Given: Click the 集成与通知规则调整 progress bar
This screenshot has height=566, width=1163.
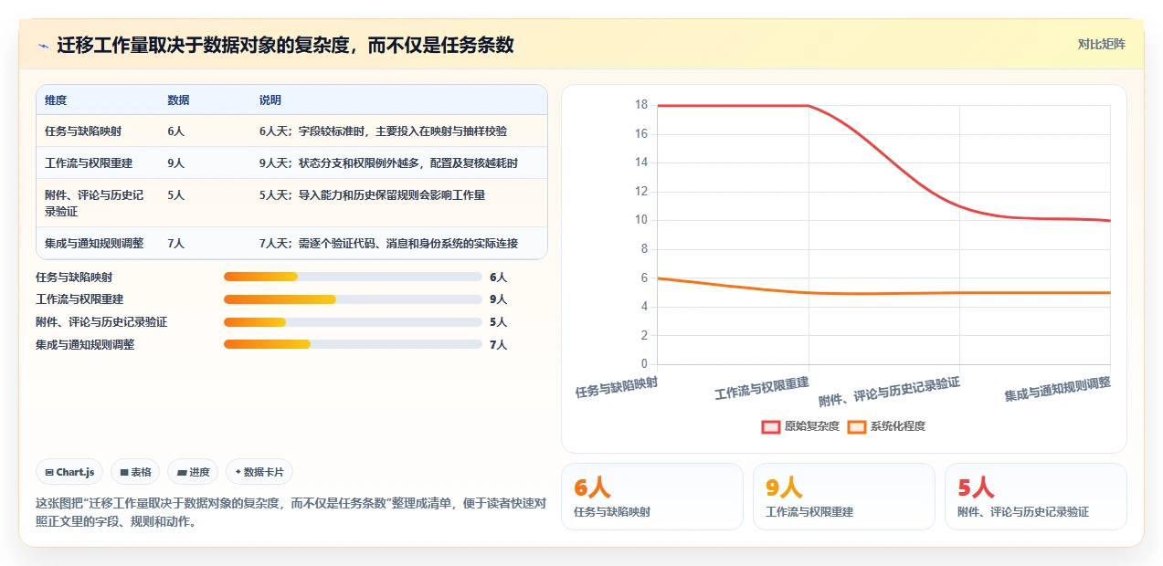Looking at the screenshot, I should coord(353,344).
